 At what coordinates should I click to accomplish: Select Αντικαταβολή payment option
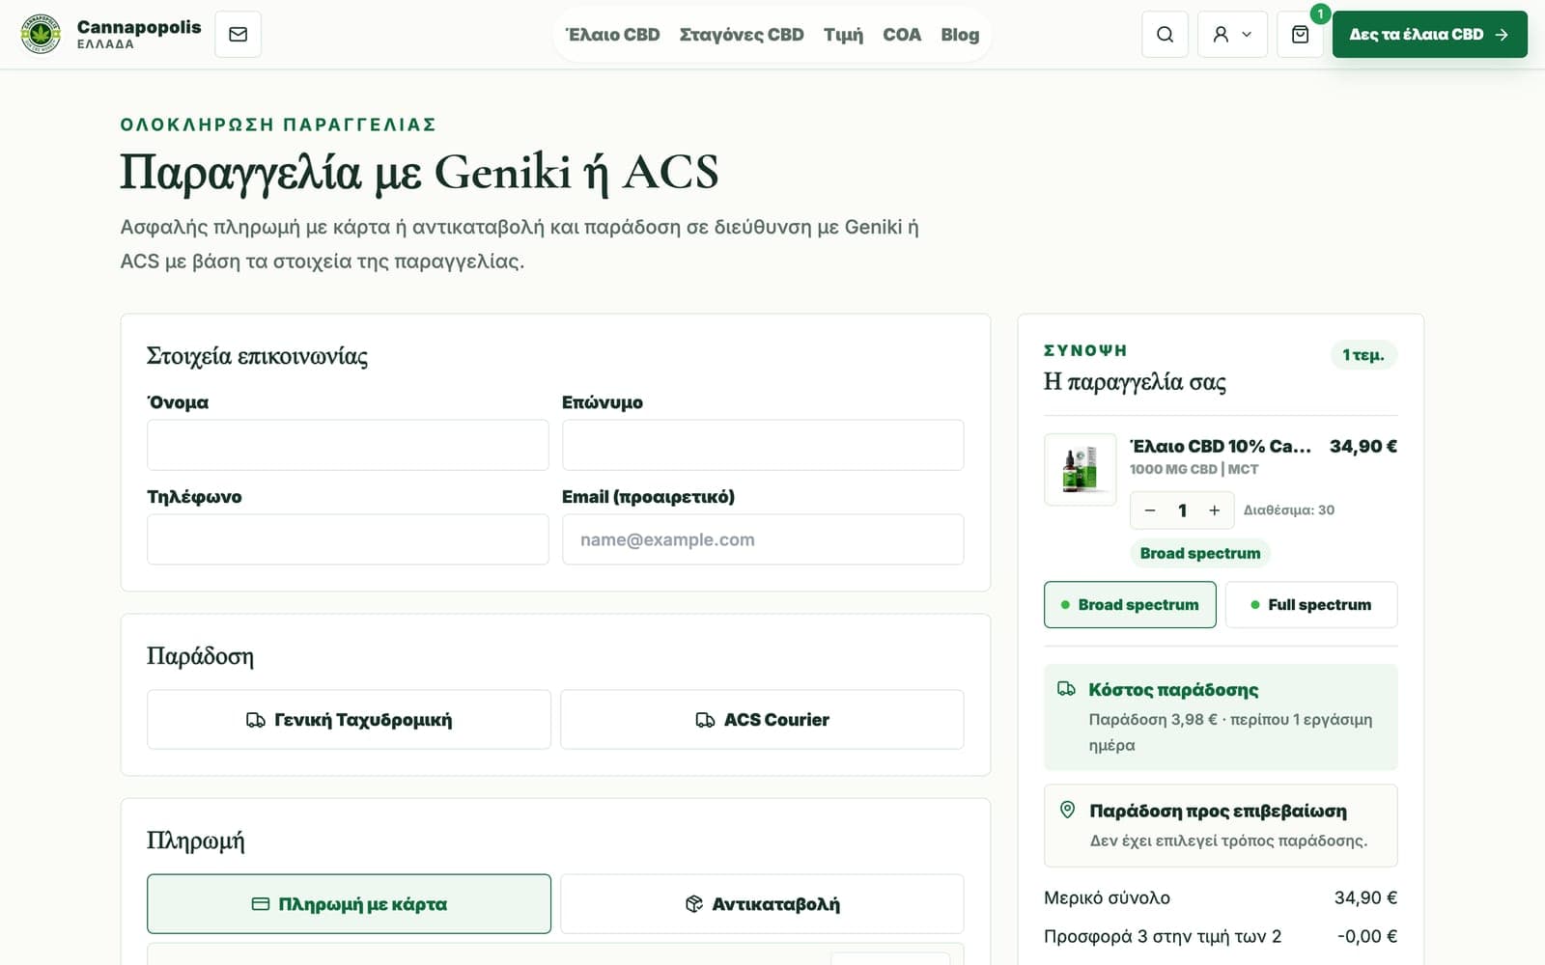(x=762, y=904)
